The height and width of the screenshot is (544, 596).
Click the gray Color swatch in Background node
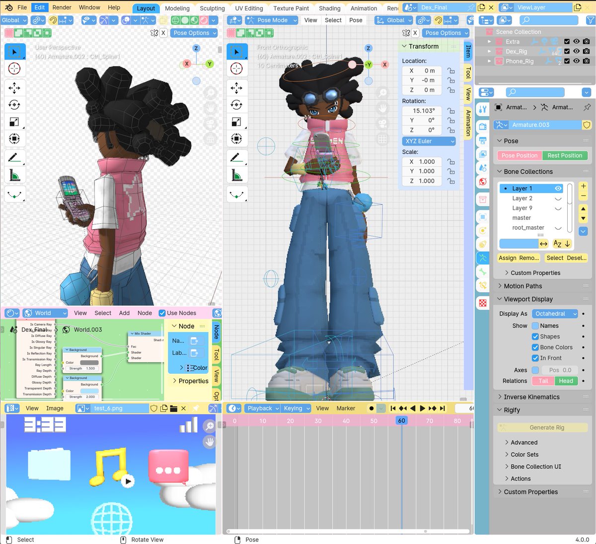[x=89, y=363]
